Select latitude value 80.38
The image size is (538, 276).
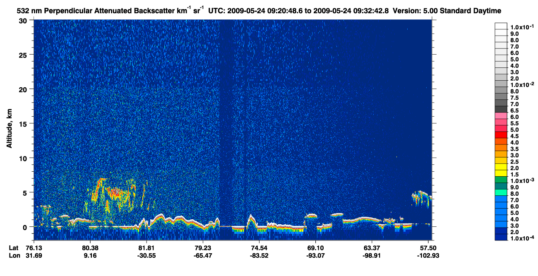click(x=90, y=248)
